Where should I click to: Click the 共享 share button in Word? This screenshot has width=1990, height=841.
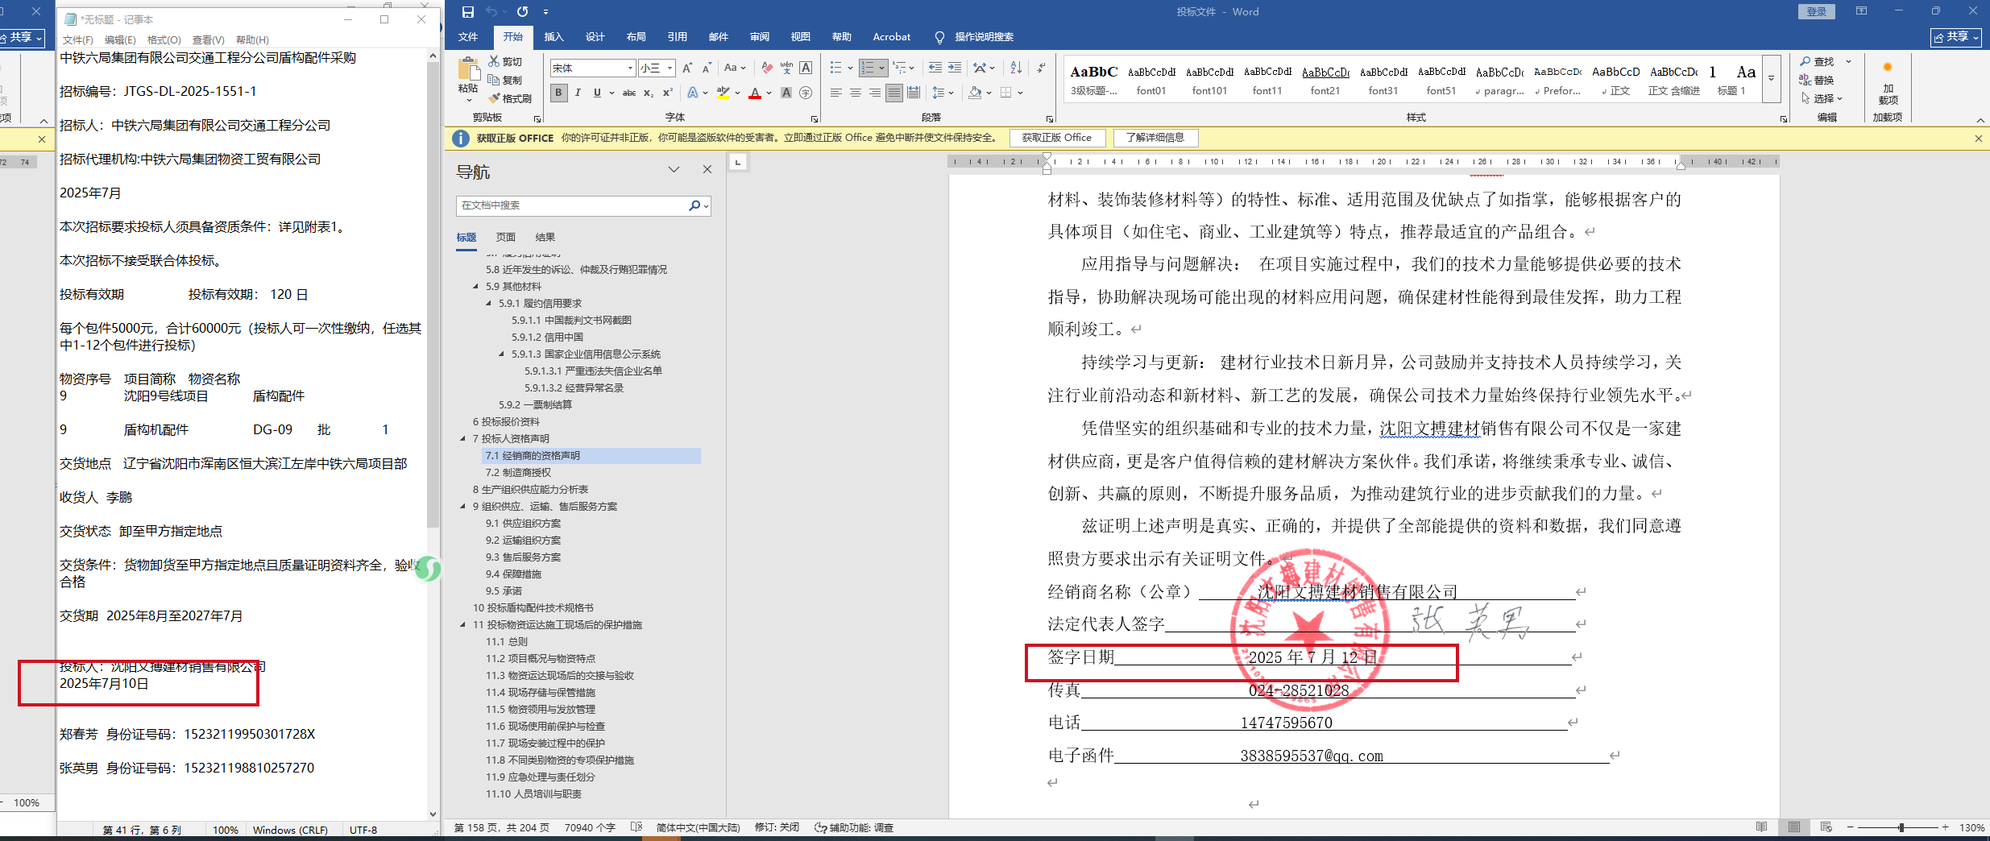(1956, 37)
